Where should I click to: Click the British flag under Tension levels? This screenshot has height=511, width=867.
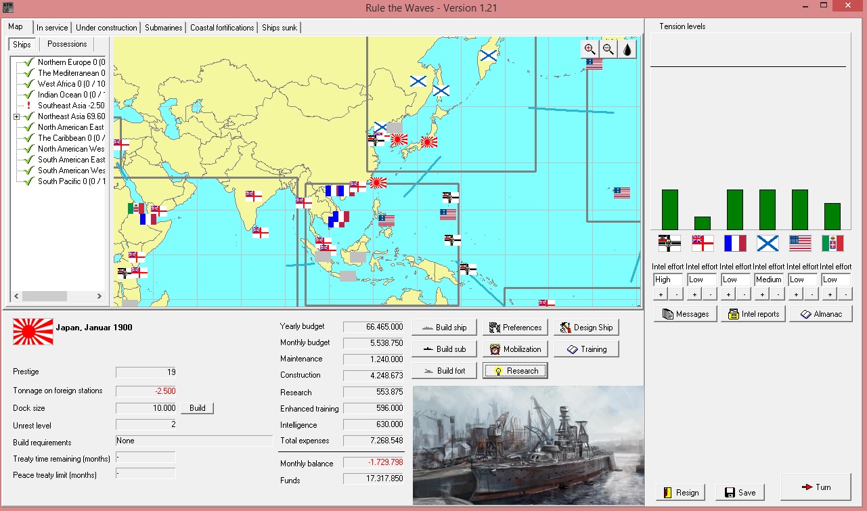pyautogui.click(x=702, y=243)
